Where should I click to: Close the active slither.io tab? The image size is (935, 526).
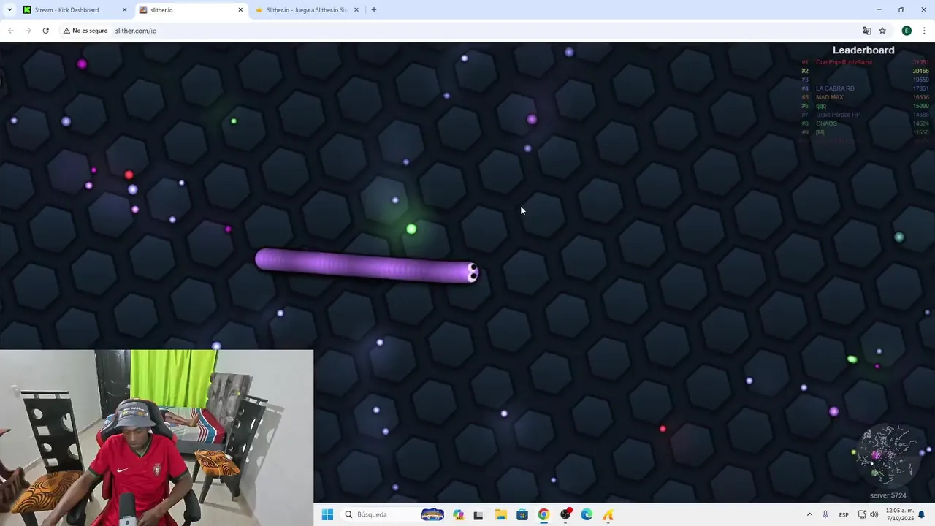coord(240,10)
